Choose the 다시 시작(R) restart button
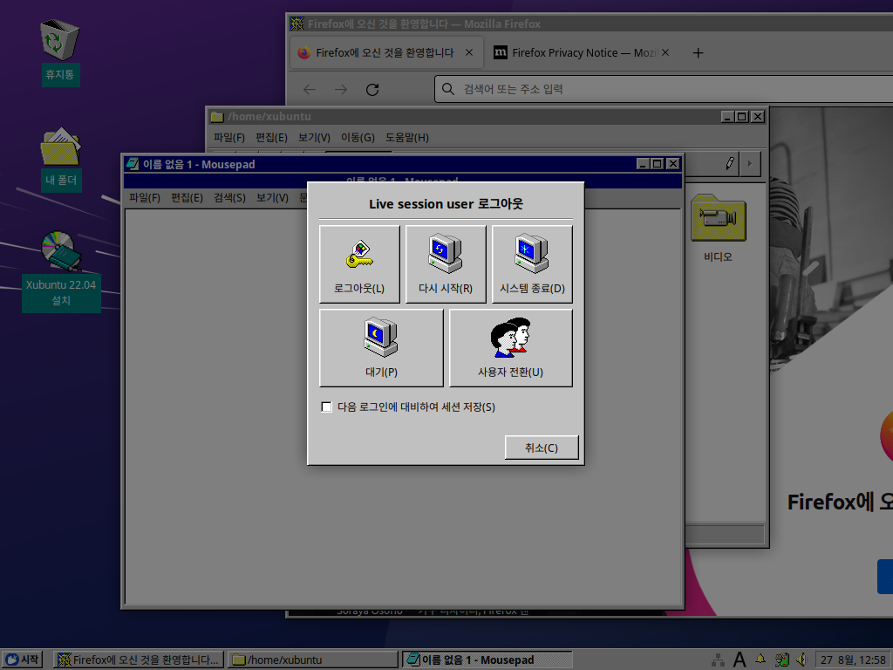 446,264
